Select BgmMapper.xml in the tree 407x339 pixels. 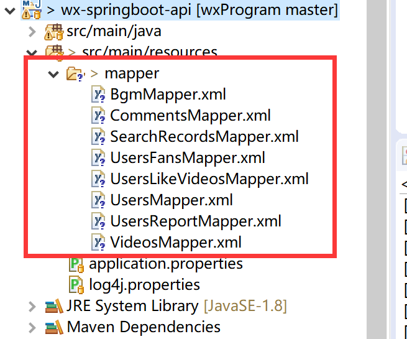[x=168, y=95]
